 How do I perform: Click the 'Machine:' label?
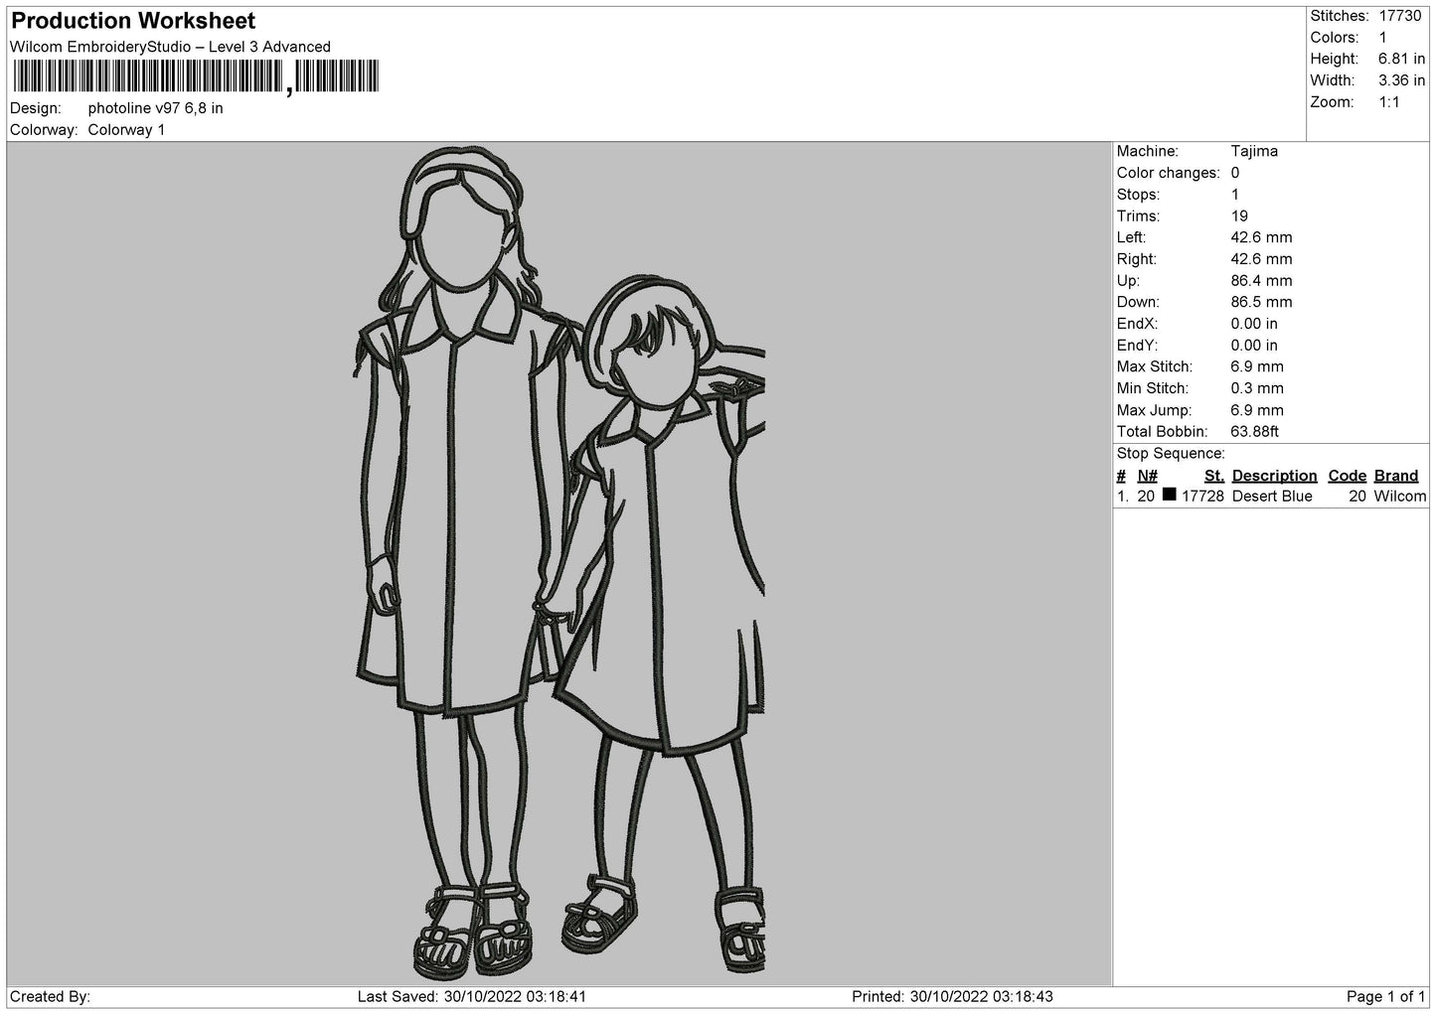coord(1148,151)
